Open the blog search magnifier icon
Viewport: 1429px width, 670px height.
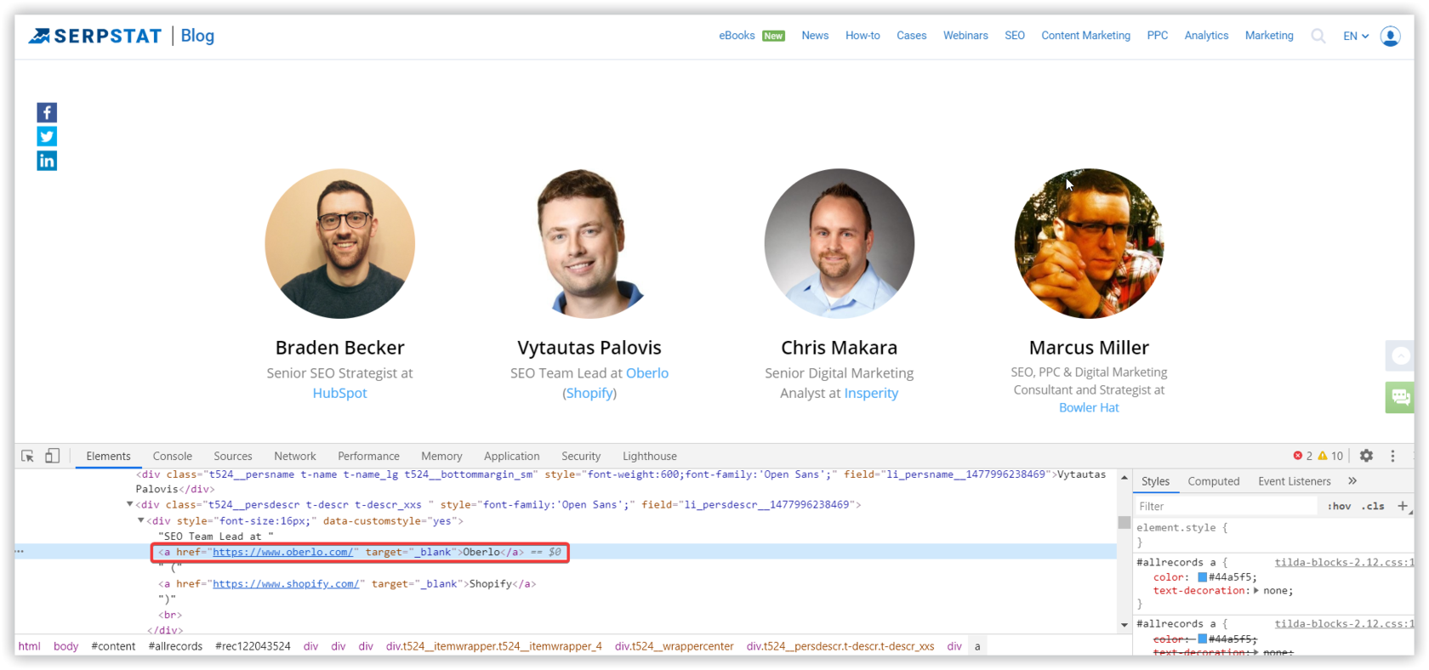pos(1318,36)
